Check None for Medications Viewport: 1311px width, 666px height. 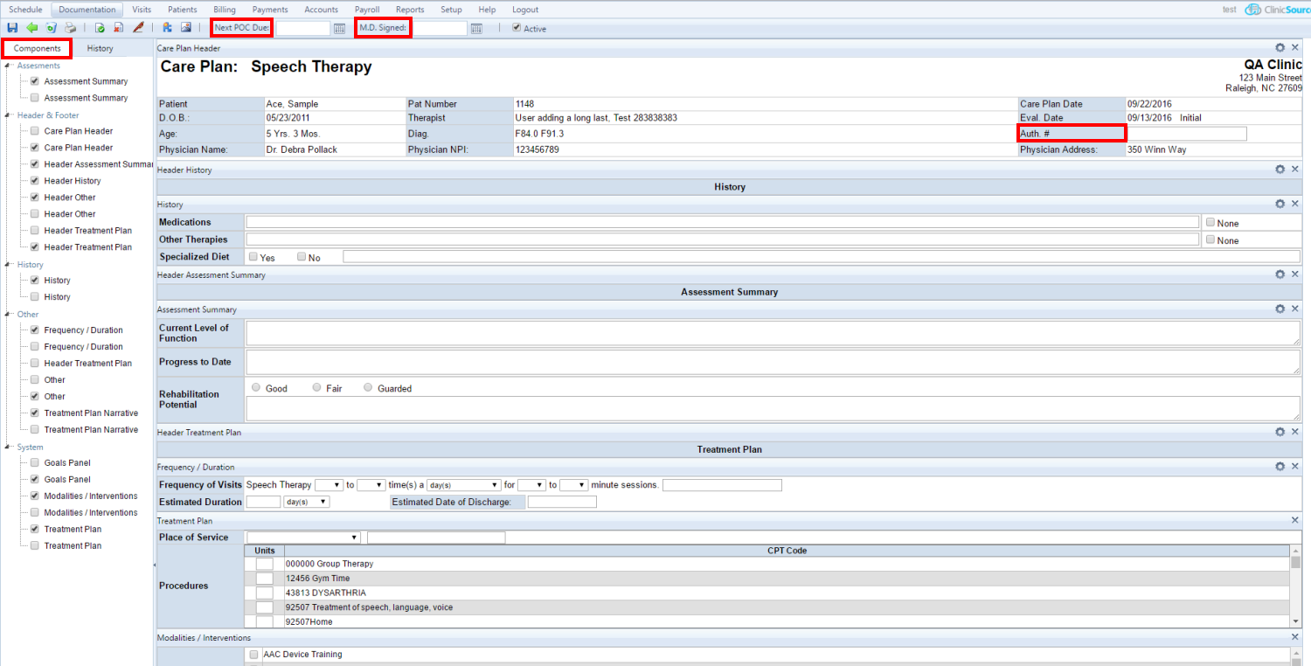(1210, 223)
